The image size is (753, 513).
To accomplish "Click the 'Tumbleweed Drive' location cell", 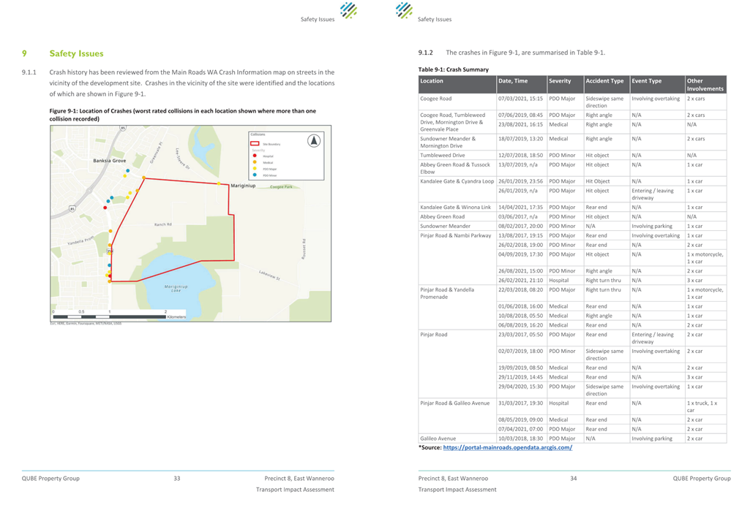I will (x=457, y=156).
